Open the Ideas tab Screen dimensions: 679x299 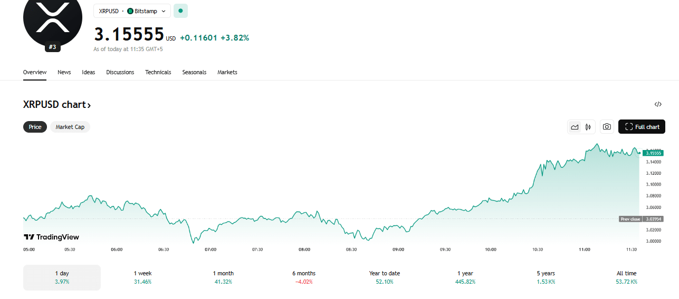click(89, 72)
